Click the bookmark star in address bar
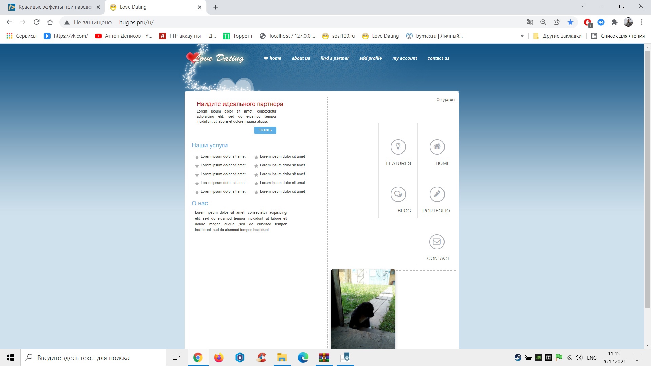 [570, 22]
